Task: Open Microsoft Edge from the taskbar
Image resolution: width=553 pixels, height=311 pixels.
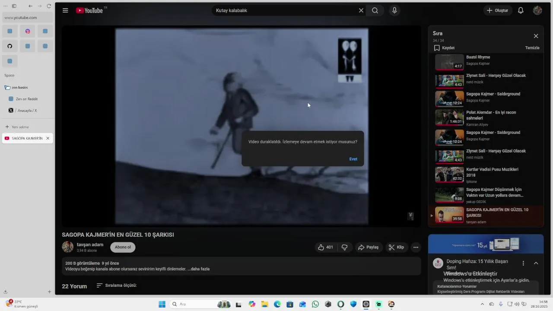Action: click(x=277, y=304)
